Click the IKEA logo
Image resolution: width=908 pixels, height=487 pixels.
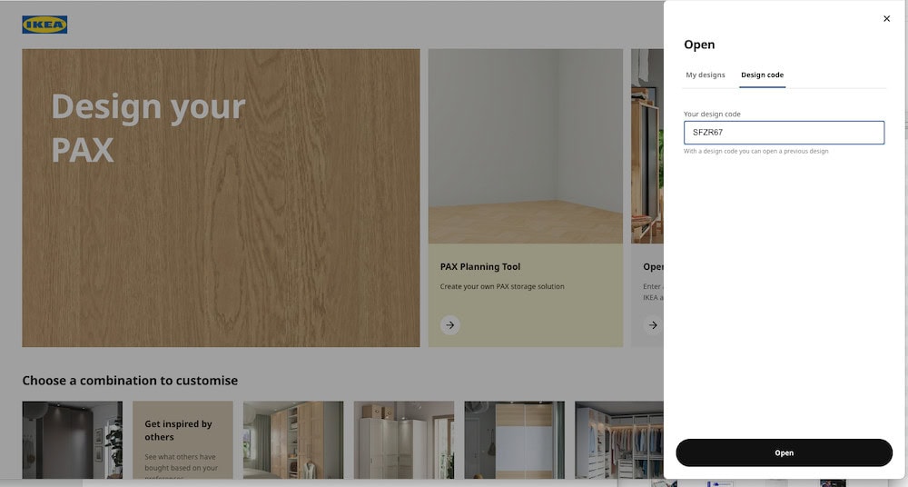(x=44, y=25)
